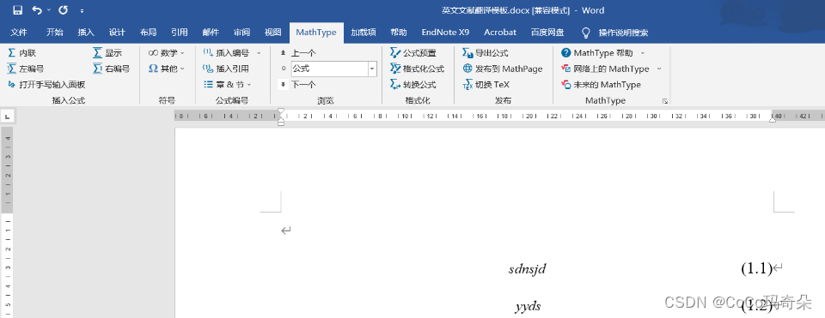Switch to the 插入 ribbon tab
Image resolution: width=825 pixels, height=318 pixels.
click(x=85, y=32)
